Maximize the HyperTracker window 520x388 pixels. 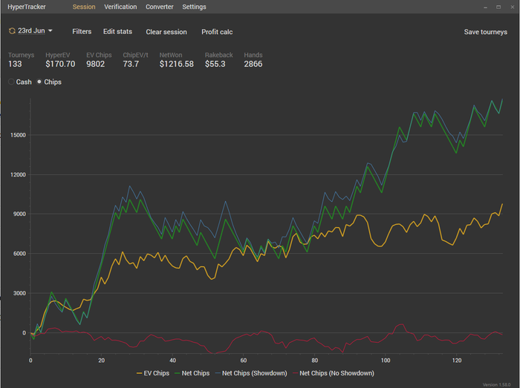498,7
